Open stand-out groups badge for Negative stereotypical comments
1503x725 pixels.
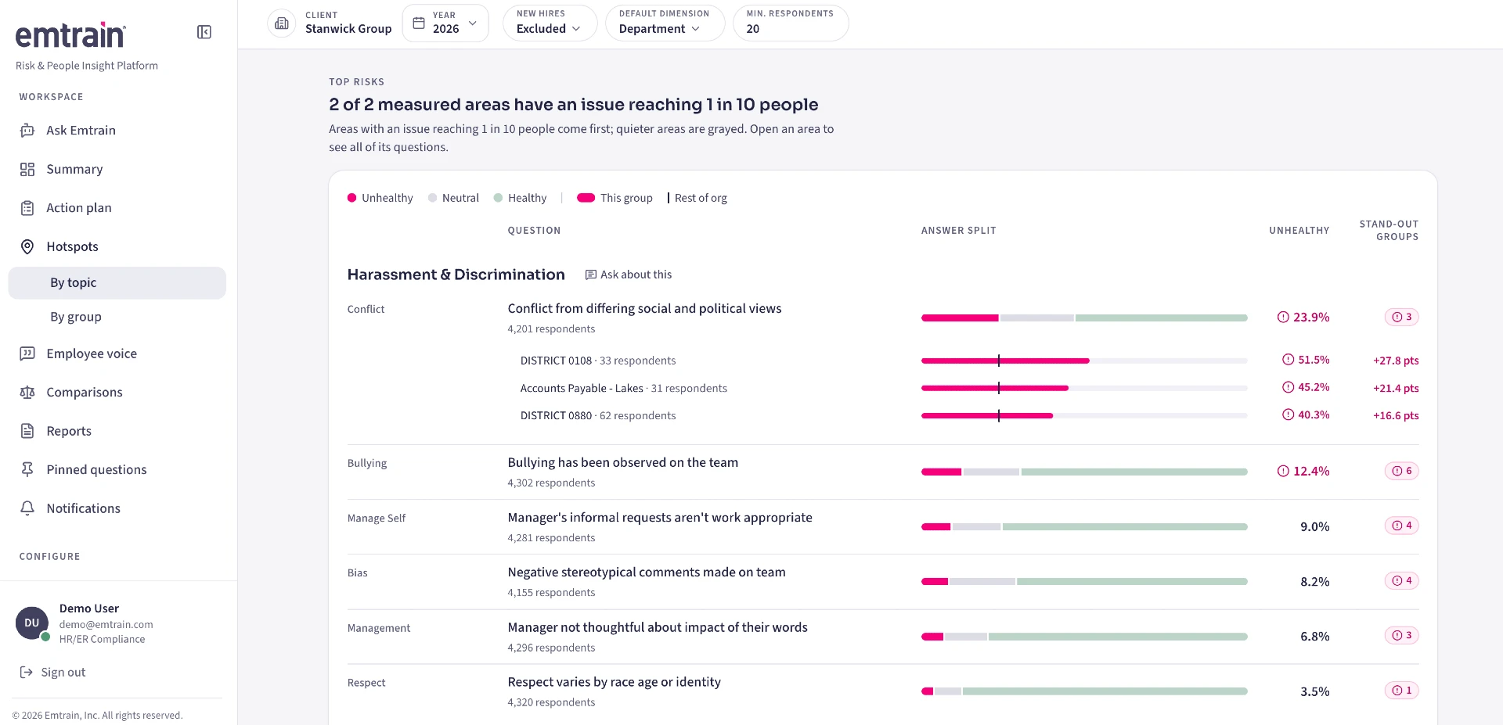[1401, 580]
